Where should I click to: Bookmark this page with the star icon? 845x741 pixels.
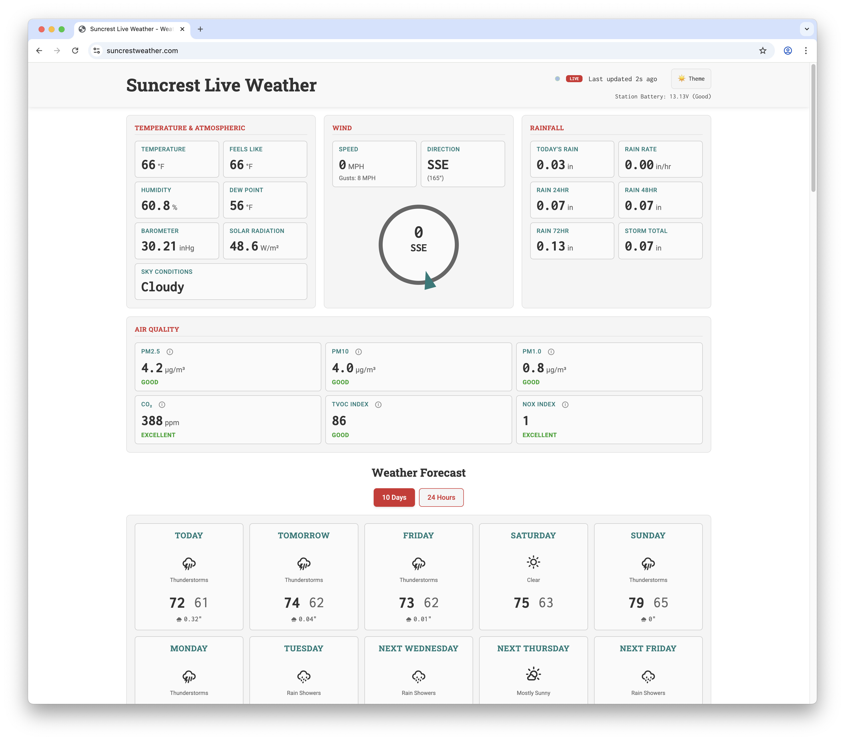762,50
